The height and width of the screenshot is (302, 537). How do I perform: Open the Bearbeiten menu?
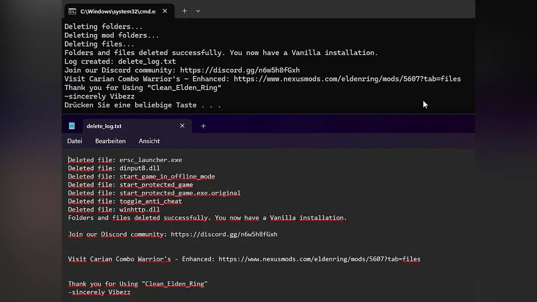(x=110, y=141)
